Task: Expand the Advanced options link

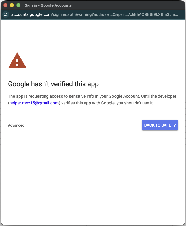Action: point(16,125)
